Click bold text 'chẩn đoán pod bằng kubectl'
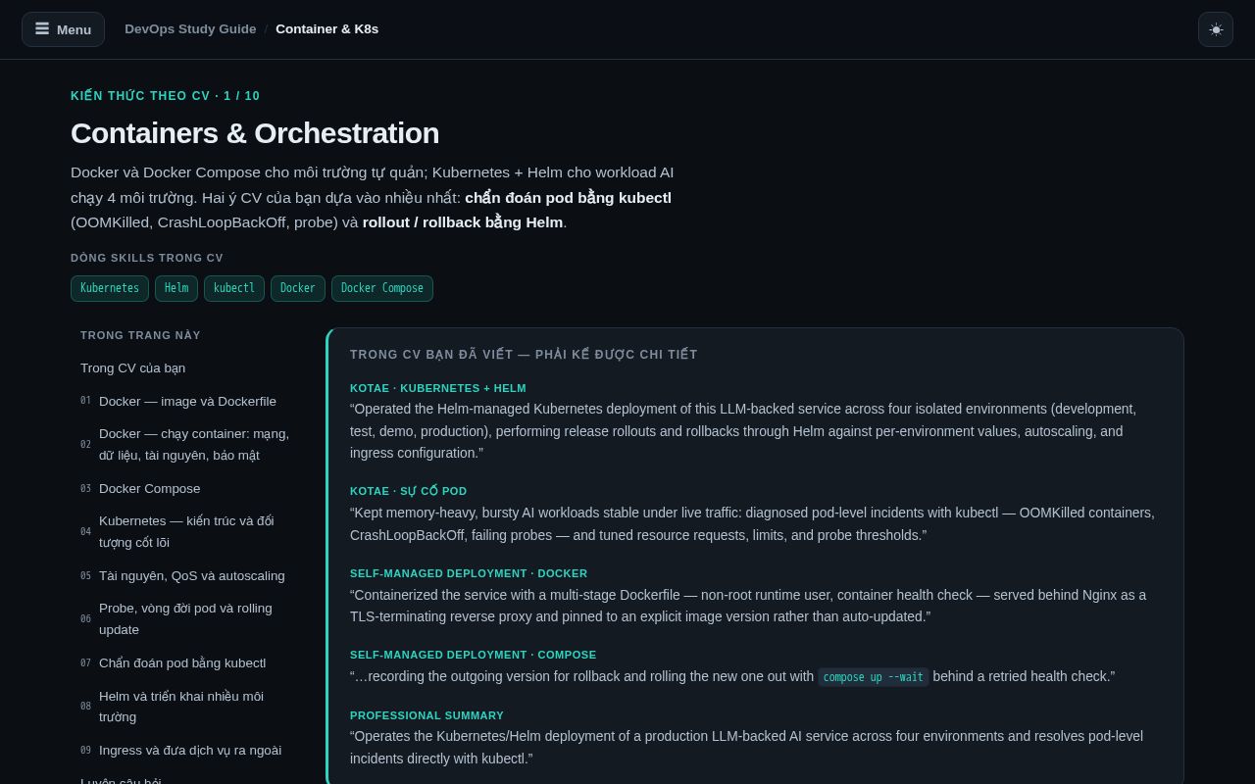This screenshot has width=1255, height=784. click(569, 198)
